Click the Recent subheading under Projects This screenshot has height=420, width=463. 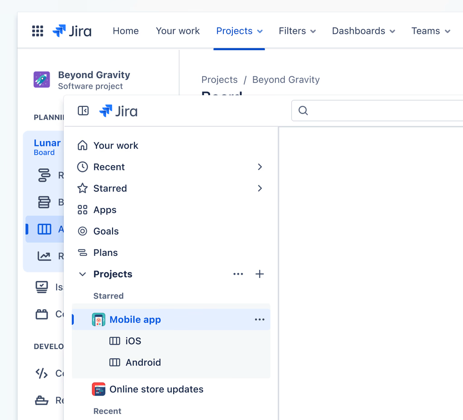click(x=107, y=411)
